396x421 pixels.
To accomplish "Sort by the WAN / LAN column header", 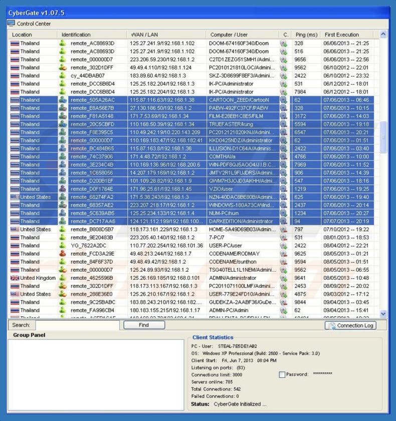I will point(166,35).
